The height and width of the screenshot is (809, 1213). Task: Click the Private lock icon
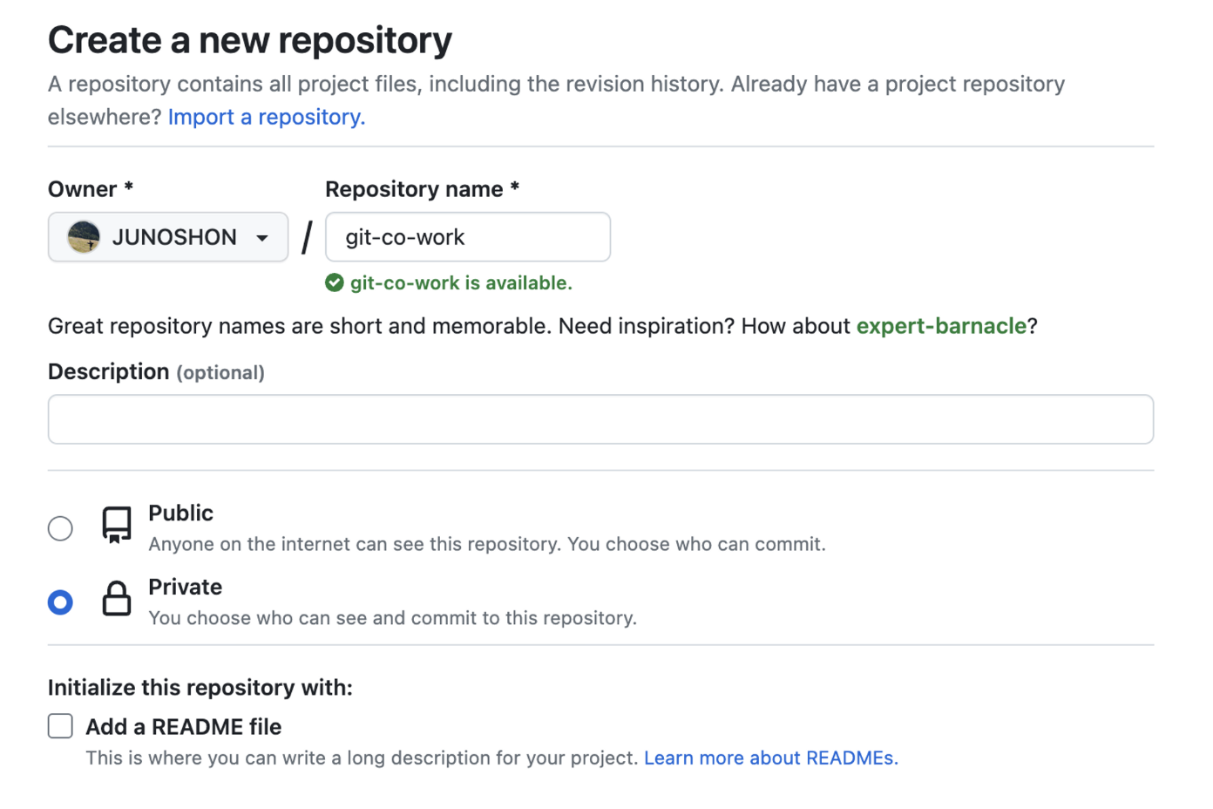(x=117, y=600)
